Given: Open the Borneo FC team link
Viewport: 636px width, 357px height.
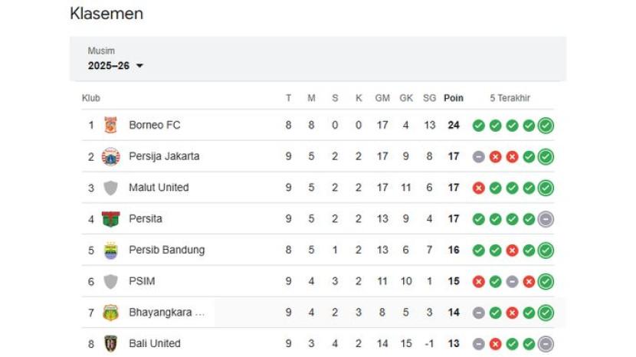Looking at the screenshot, I should [154, 125].
